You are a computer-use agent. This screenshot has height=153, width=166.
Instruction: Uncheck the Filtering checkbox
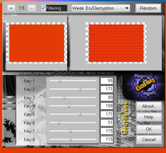(x=43, y=8)
